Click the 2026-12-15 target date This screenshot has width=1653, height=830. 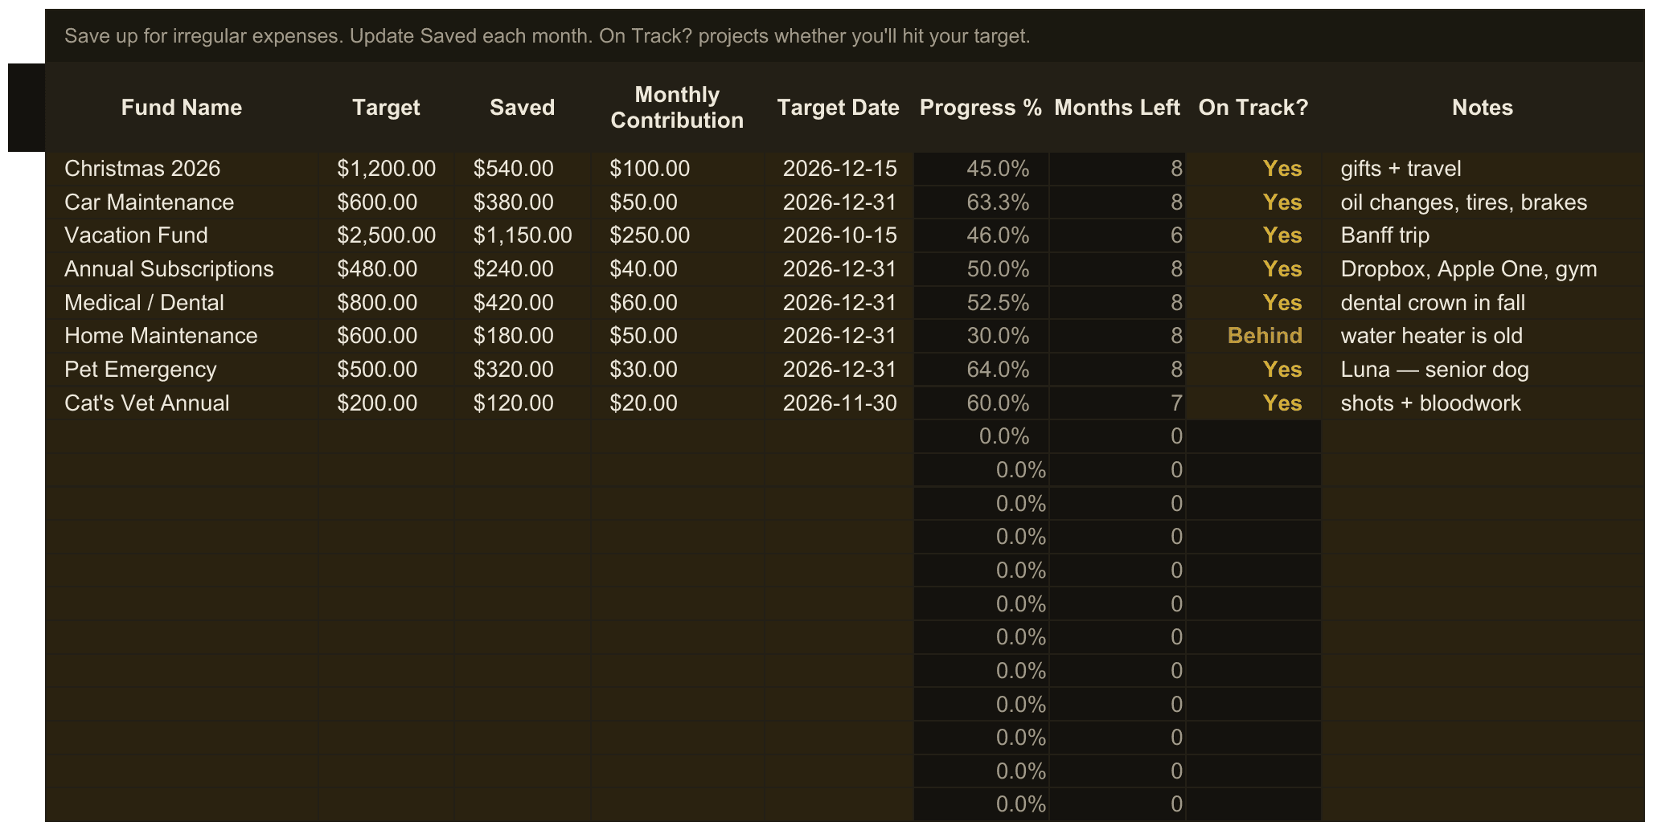(839, 169)
